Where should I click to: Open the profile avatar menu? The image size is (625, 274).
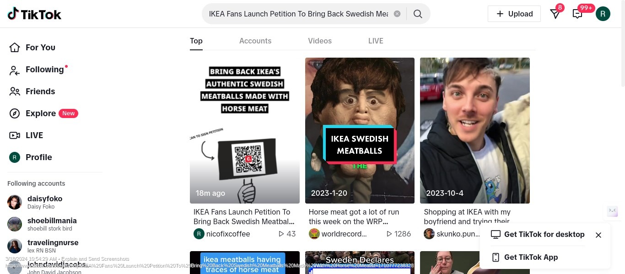603,14
